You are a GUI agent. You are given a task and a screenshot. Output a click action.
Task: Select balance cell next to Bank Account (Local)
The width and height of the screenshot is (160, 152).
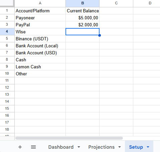point(83,46)
